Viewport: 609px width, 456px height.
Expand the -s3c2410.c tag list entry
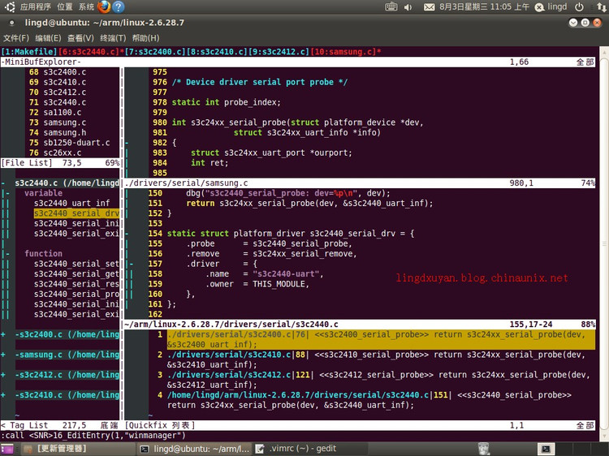tap(3, 394)
